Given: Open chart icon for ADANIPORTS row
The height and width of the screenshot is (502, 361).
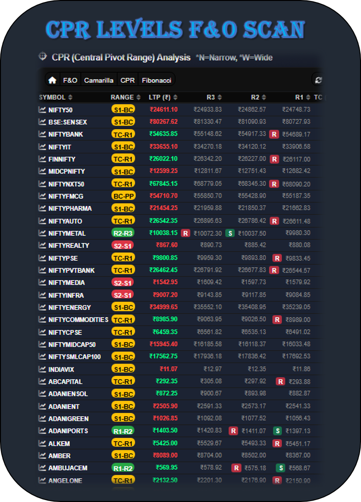Looking at the screenshot, I should coord(42,431).
